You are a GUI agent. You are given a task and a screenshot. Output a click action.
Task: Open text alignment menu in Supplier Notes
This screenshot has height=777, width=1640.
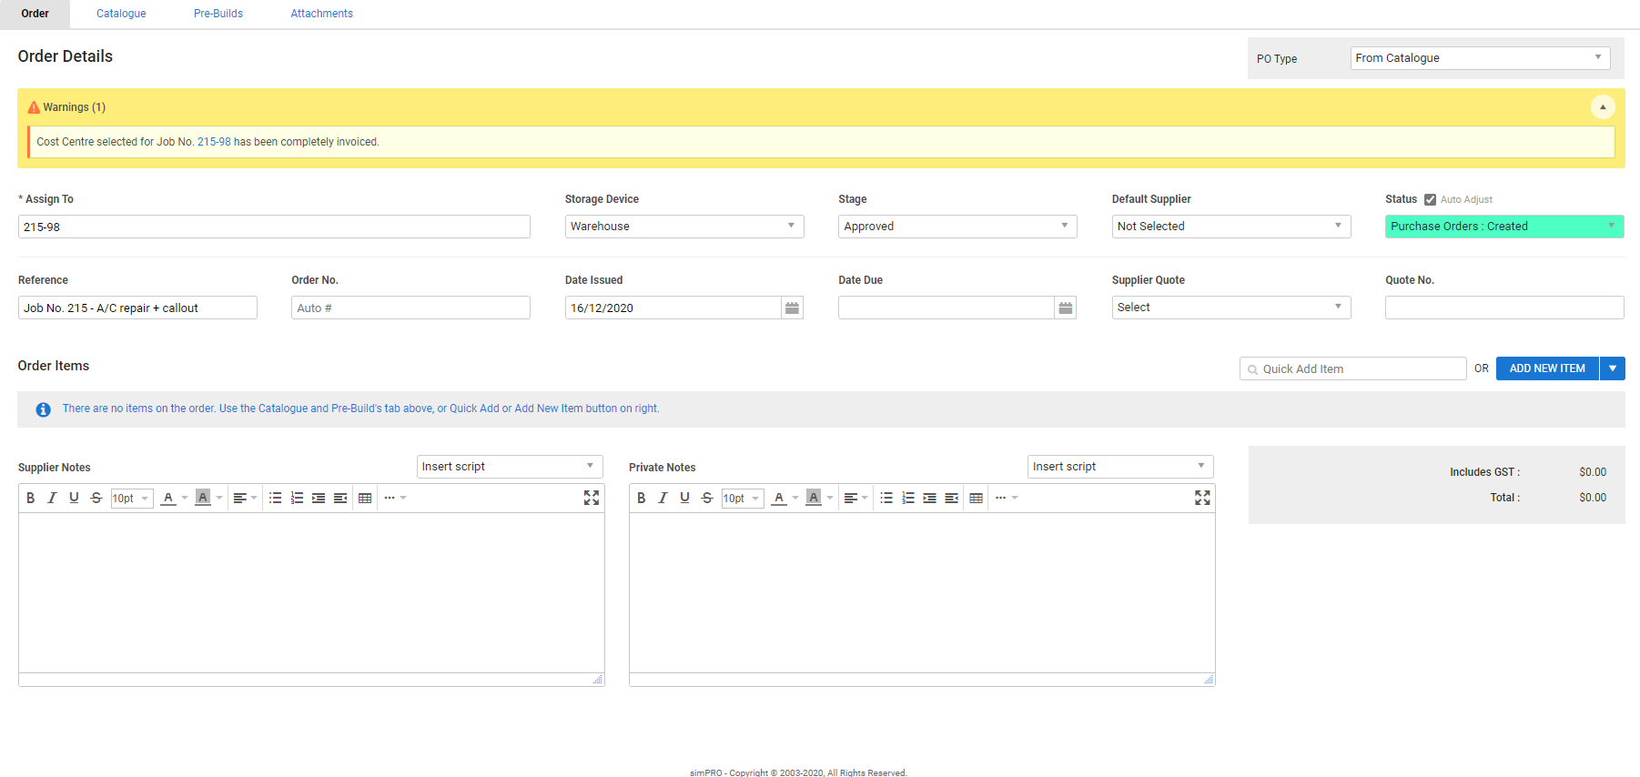pos(245,498)
